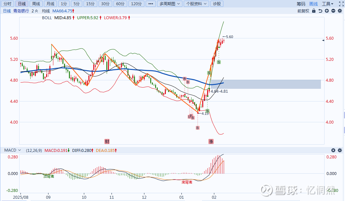
Task: Zoom out with the minus circle icon
Action: pos(333,11)
